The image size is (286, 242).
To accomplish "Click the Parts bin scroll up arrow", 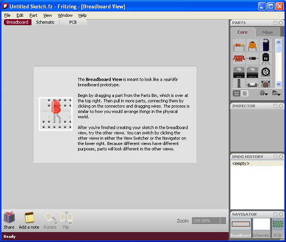I will pos(278,43).
